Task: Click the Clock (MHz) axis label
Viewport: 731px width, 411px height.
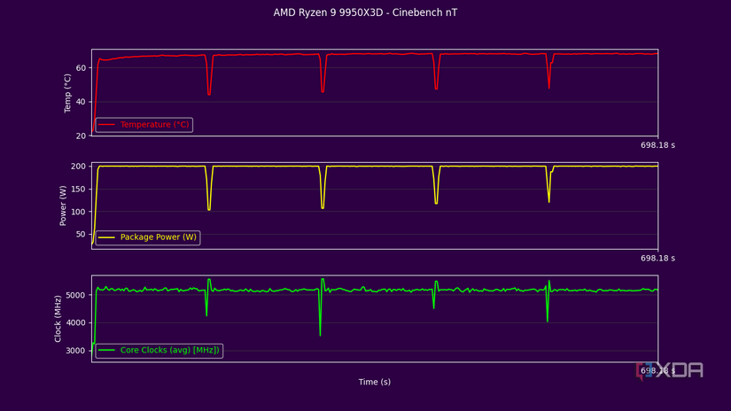Action: tap(58, 319)
